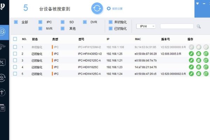
Task: Click the device search input field
Action: pyautogui.click(x=177, y=26)
